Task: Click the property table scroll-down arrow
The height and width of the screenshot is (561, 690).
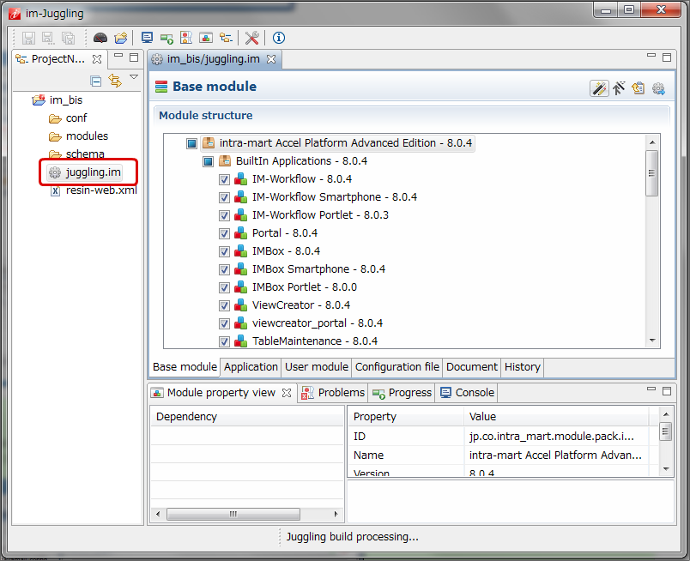Action: click(x=666, y=469)
